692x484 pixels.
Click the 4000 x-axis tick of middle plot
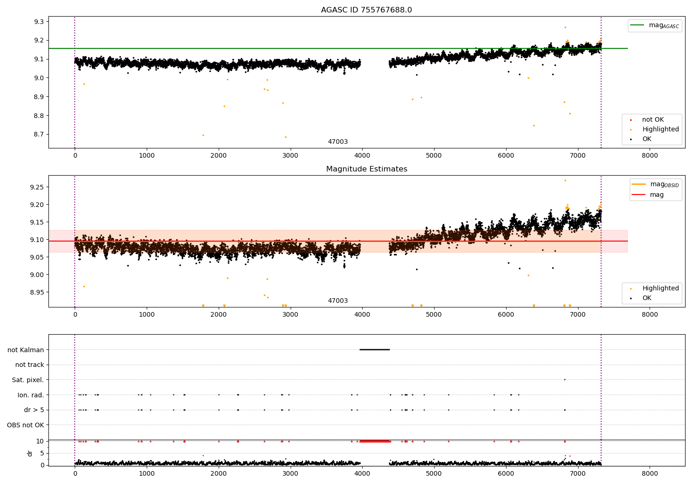(x=362, y=315)
